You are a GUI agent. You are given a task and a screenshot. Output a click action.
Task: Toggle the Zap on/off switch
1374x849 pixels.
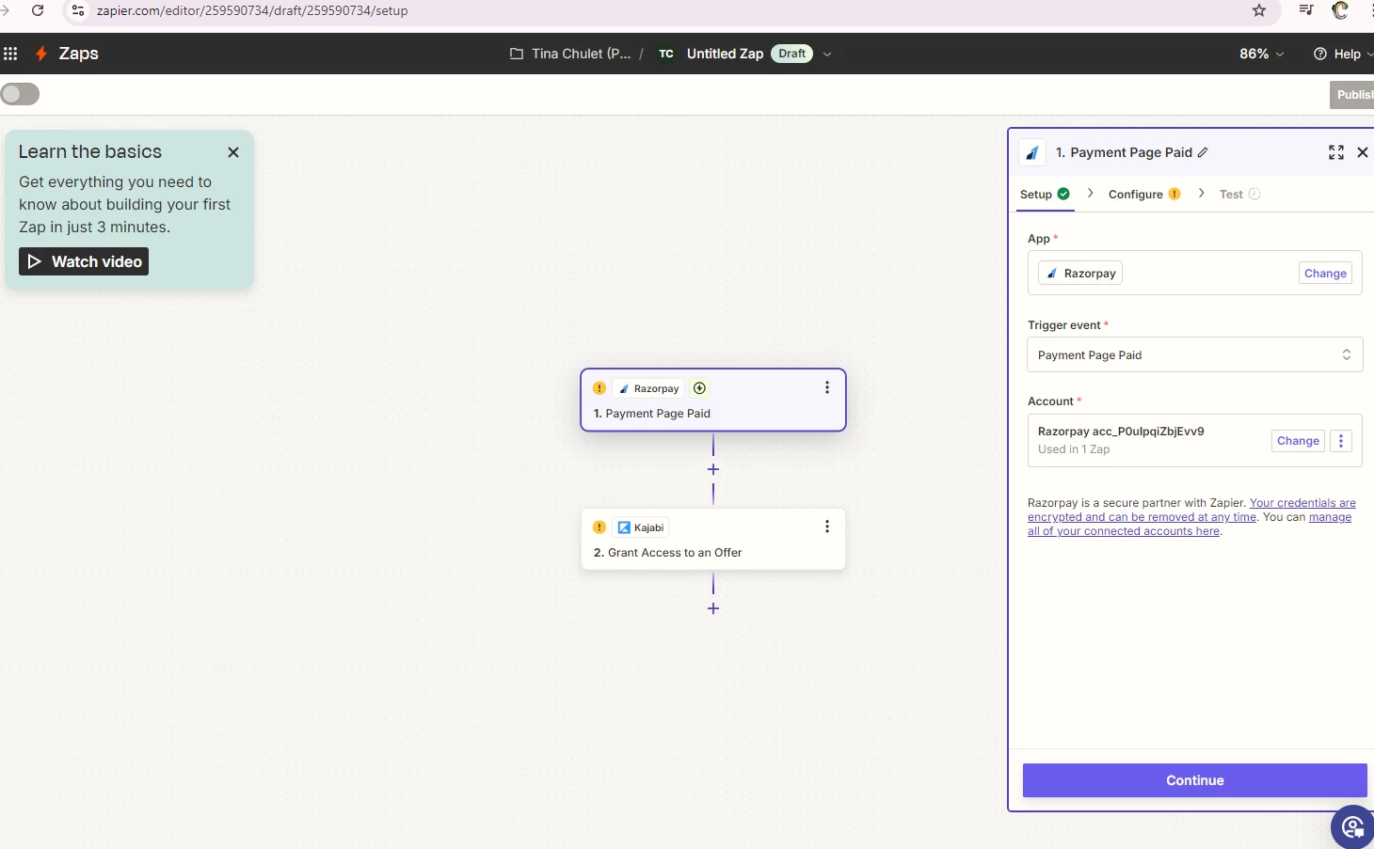pyautogui.click(x=20, y=94)
